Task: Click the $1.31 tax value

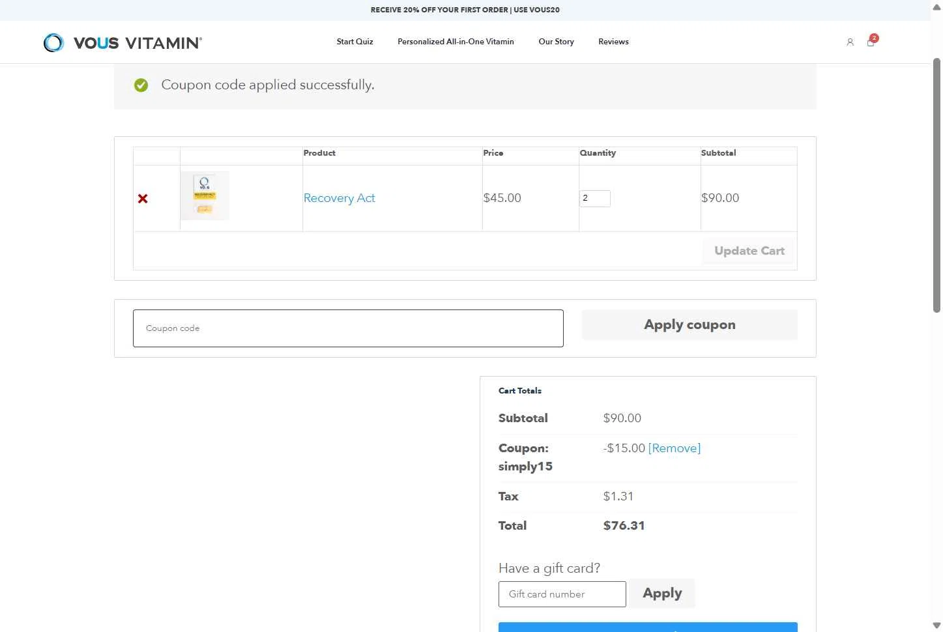Action: tap(618, 496)
